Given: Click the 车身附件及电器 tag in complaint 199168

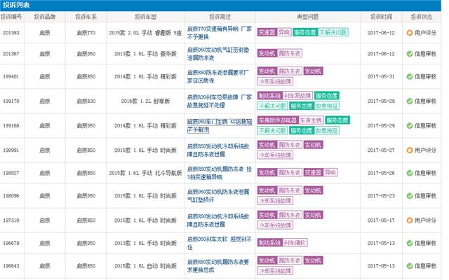Looking at the screenshot, I should click(x=278, y=120).
